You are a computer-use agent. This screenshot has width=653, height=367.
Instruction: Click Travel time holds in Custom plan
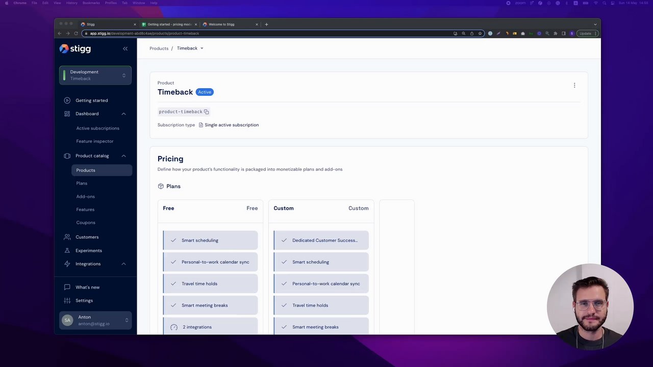click(x=321, y=305)
